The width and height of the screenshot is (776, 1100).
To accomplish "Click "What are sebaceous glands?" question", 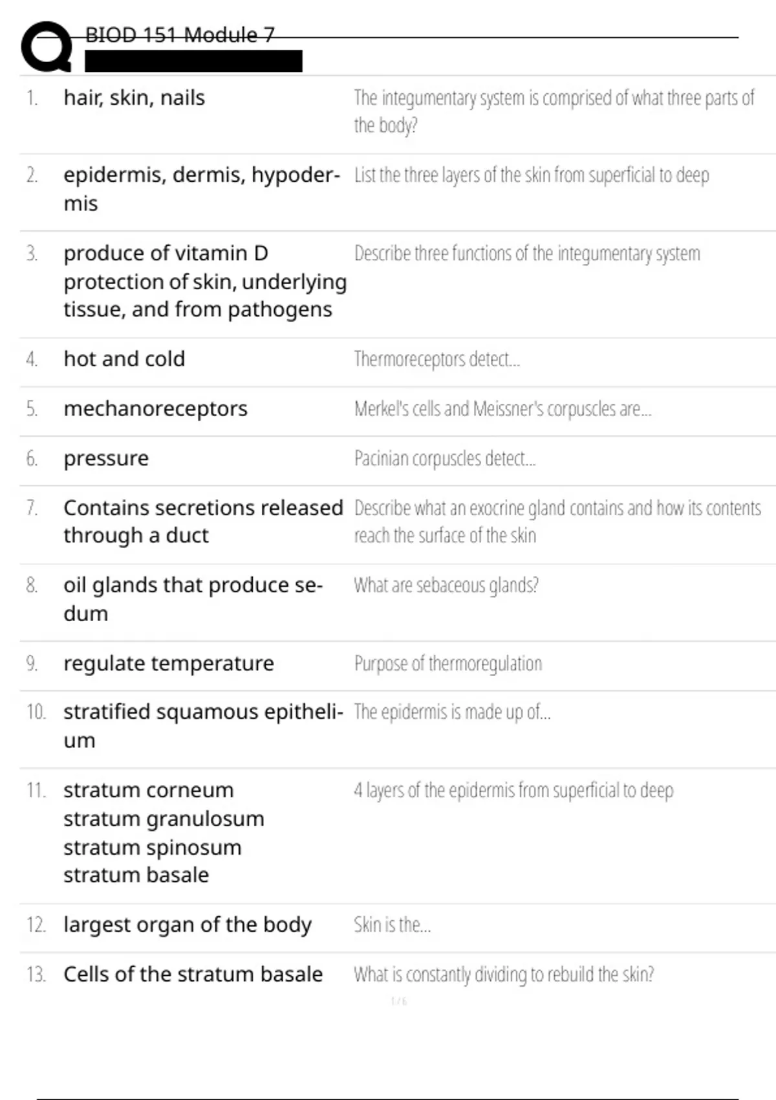I will (446, 585).
